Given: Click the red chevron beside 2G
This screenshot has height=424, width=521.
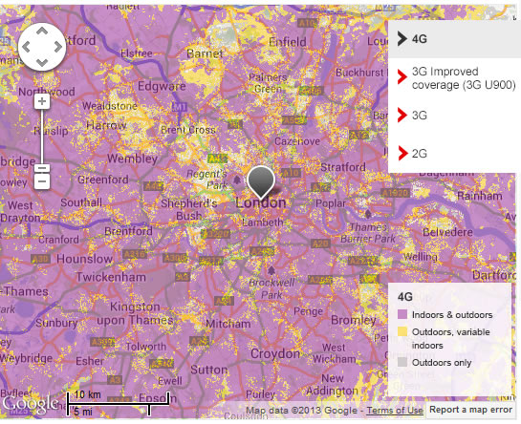Looking at the screenshot, I should click(x=402, y=154).
